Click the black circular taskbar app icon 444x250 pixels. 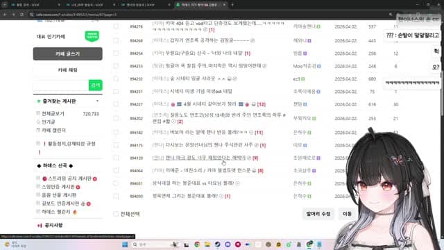[x=217, y=244]
